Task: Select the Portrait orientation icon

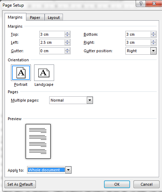Action: [21, 73]
